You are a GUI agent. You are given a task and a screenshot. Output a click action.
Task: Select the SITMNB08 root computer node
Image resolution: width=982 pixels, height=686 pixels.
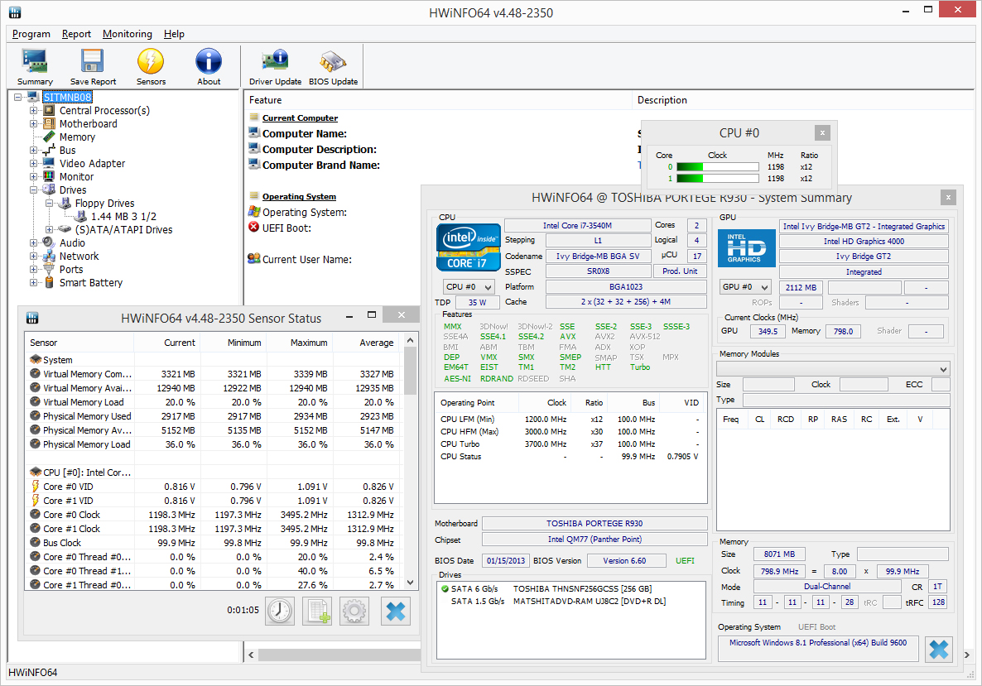pos(68,97)
